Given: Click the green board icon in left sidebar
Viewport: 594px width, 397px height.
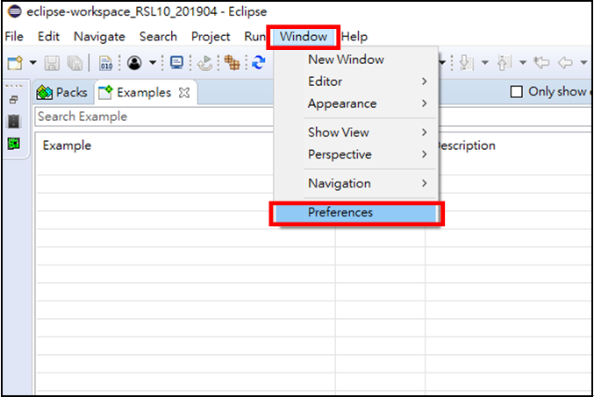Looking at the screenshot, I should [x=13, y=144].
